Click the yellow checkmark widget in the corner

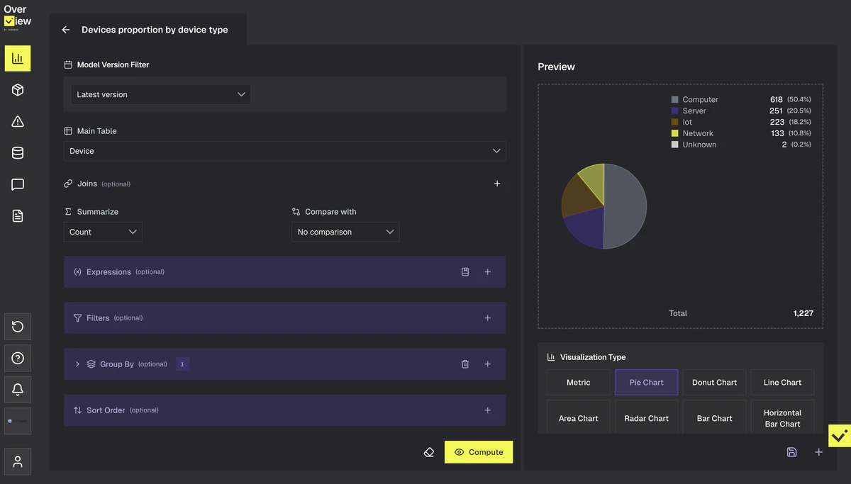[840, 436]
